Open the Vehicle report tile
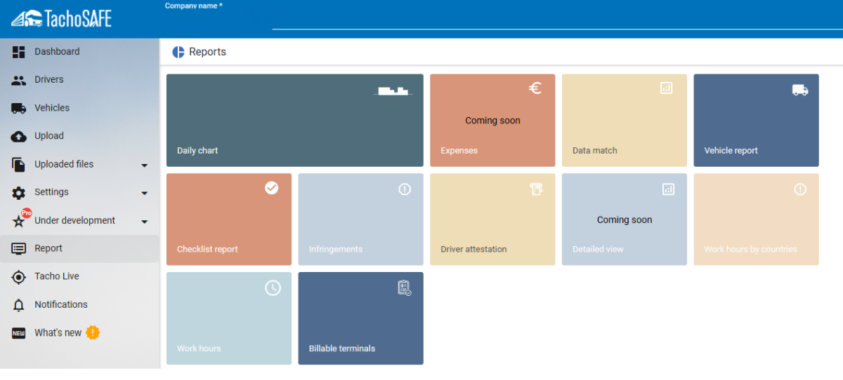 tap(756, 120)
